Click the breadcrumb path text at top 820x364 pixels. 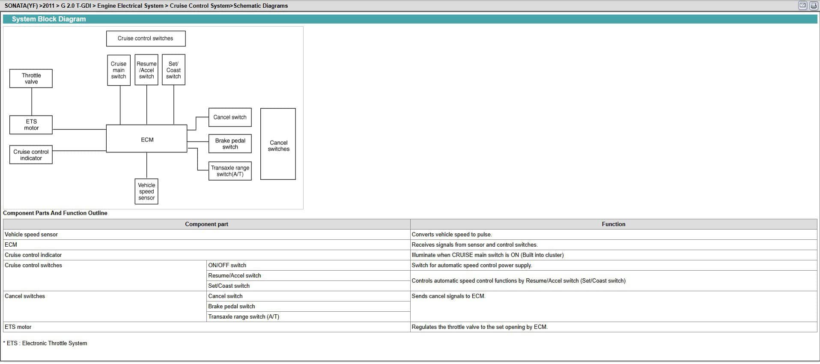click(146, 6)
